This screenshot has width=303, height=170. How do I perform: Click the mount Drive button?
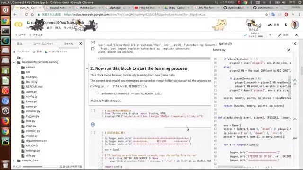click(56, 51)
